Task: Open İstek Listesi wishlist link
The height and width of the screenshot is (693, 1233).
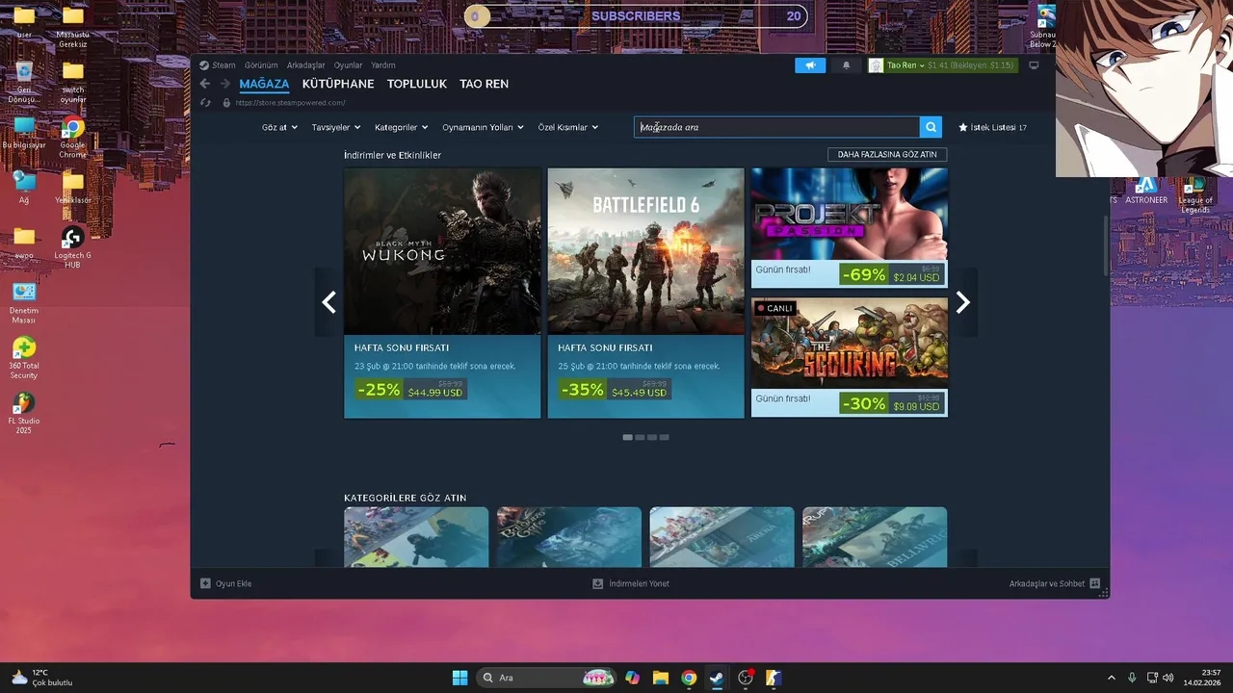Action: [992, 127]
